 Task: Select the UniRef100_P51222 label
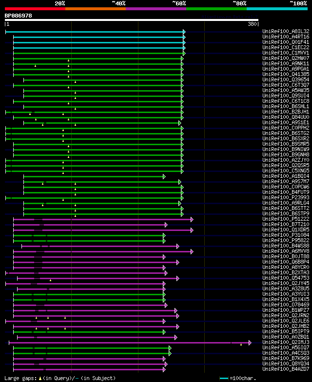coord(286,219)
